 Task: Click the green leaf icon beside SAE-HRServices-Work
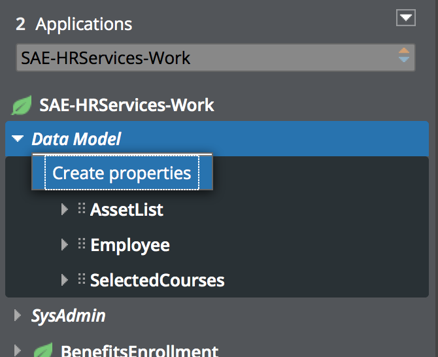pyautogui.click(x=22, y=105)
